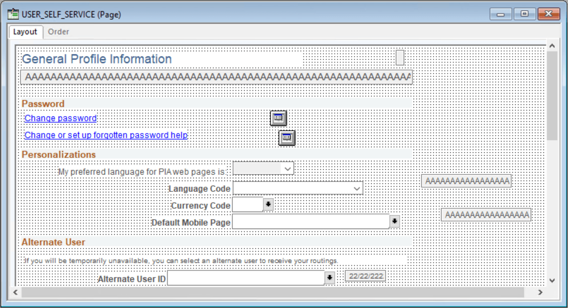Viewport: 568px width, 308px height.
Task: Select the Layout tab
Action: coord(25,32)
